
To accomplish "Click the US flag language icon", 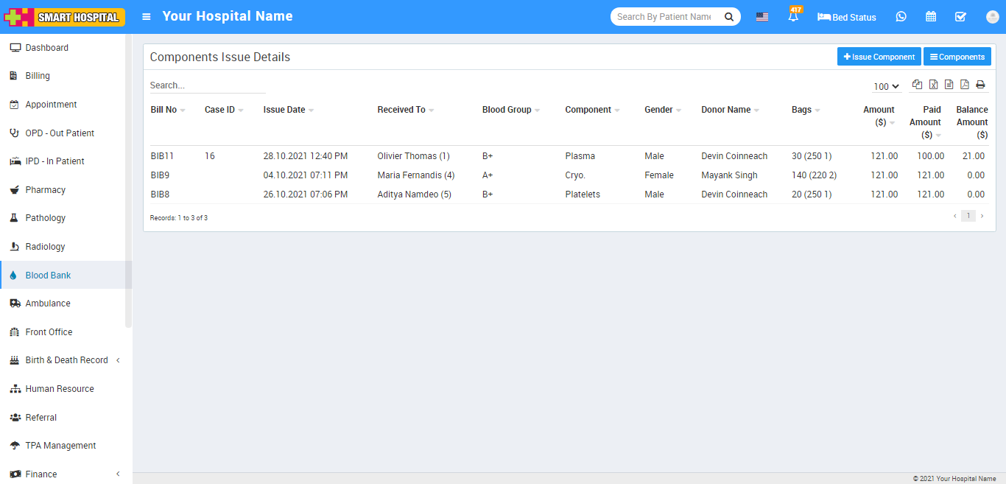I will point(762,17).
